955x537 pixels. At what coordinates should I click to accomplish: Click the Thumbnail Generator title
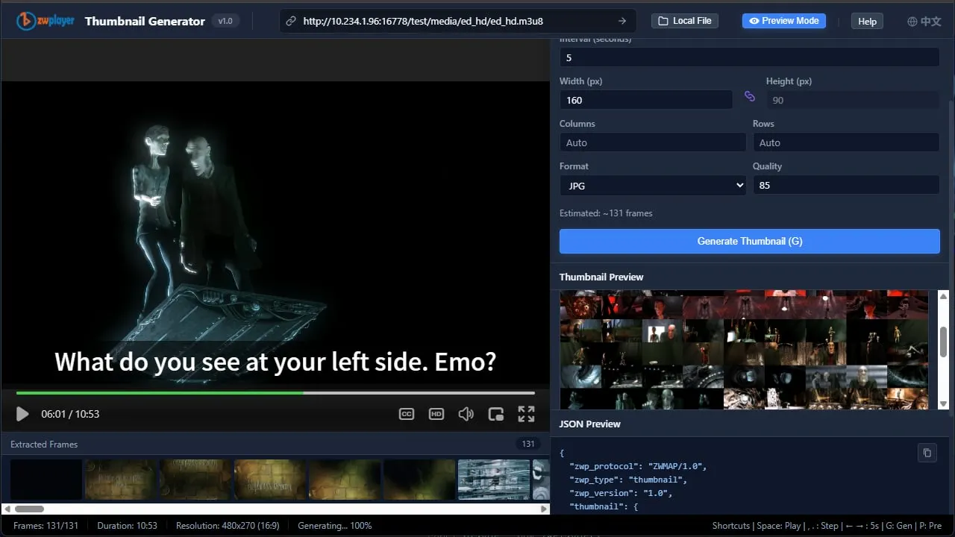(x=145, y=21)
